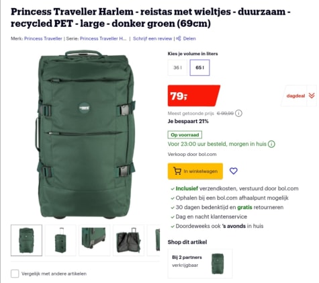Click Schrijf een review link
Screen dimensions: 319x283
152,38
